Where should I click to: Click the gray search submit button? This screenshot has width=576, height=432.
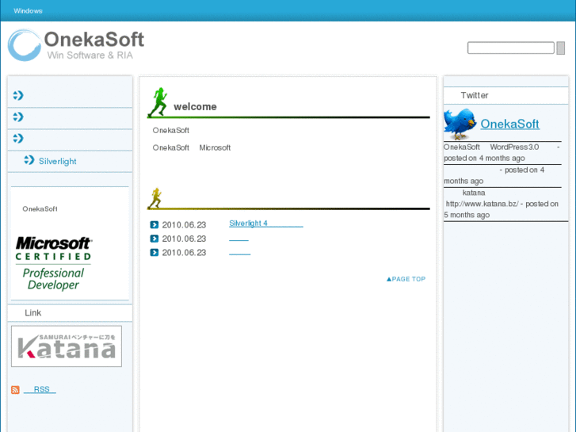pos(561,48)
